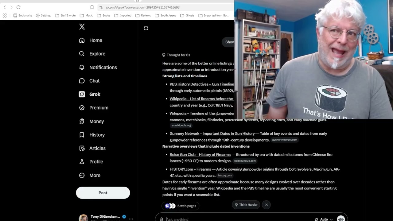Check Notifications in the sidebar
This screenshot has width=393, height=221.
98,67
